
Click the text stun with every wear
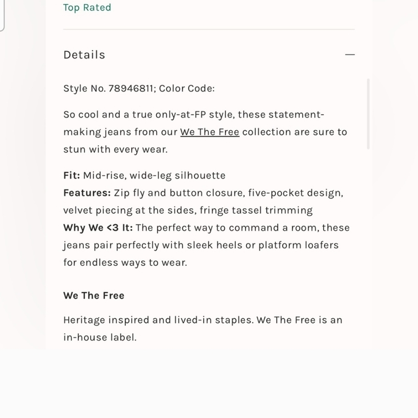pos(115,150)
